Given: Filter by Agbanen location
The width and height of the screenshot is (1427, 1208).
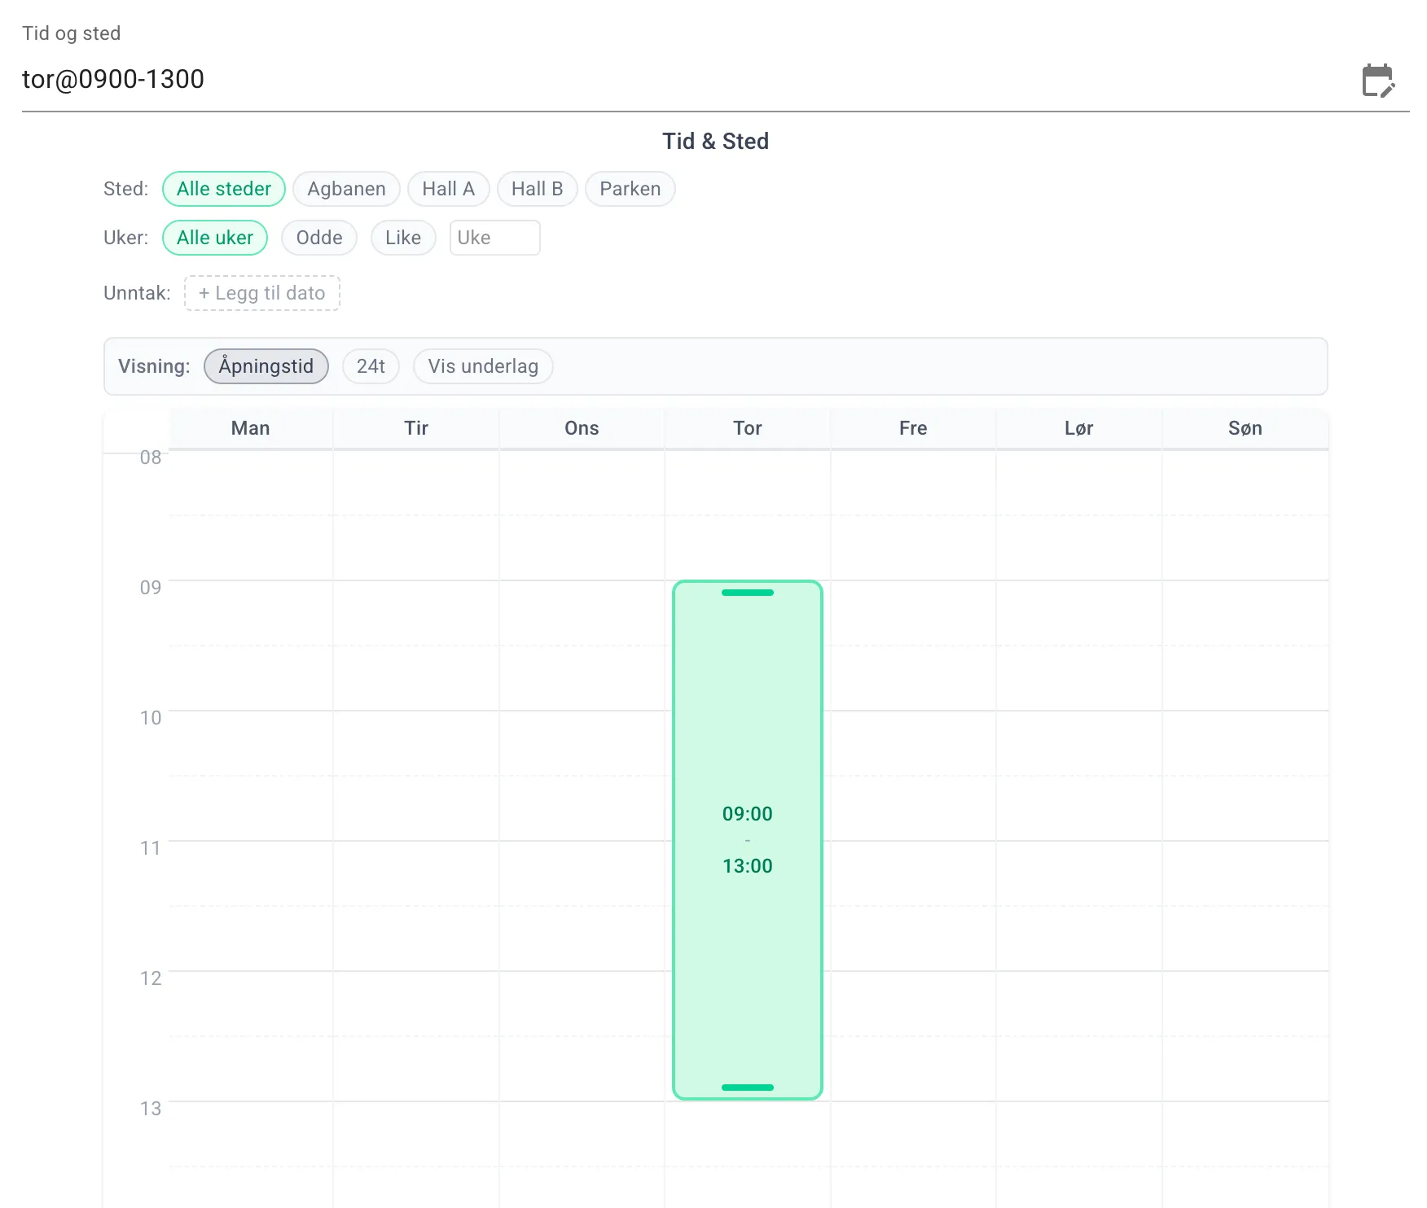Looking at the screenshot, I should (346, 189).
